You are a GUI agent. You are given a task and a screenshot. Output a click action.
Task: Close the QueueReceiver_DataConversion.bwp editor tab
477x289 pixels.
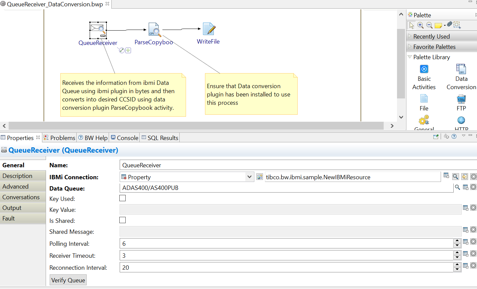107,4
